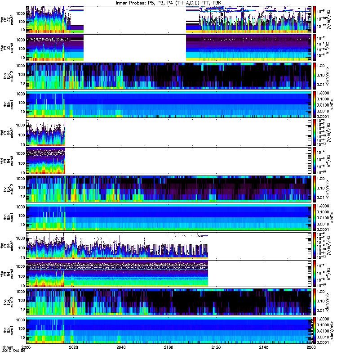
Task: Click the nT²/Hz unit label beside tha scm3 color bar
Action: tap(328, 48)
